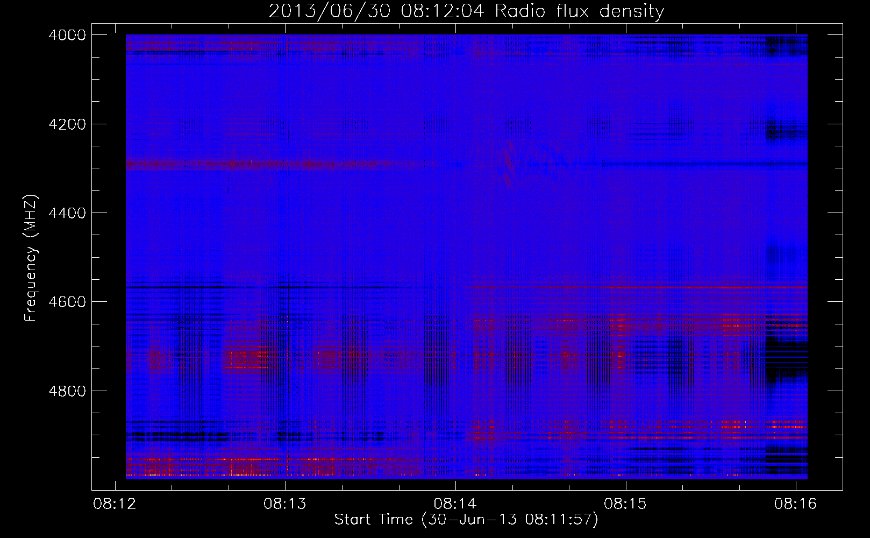
Task: Click the 08:12 time axis label
Action: 115,504
